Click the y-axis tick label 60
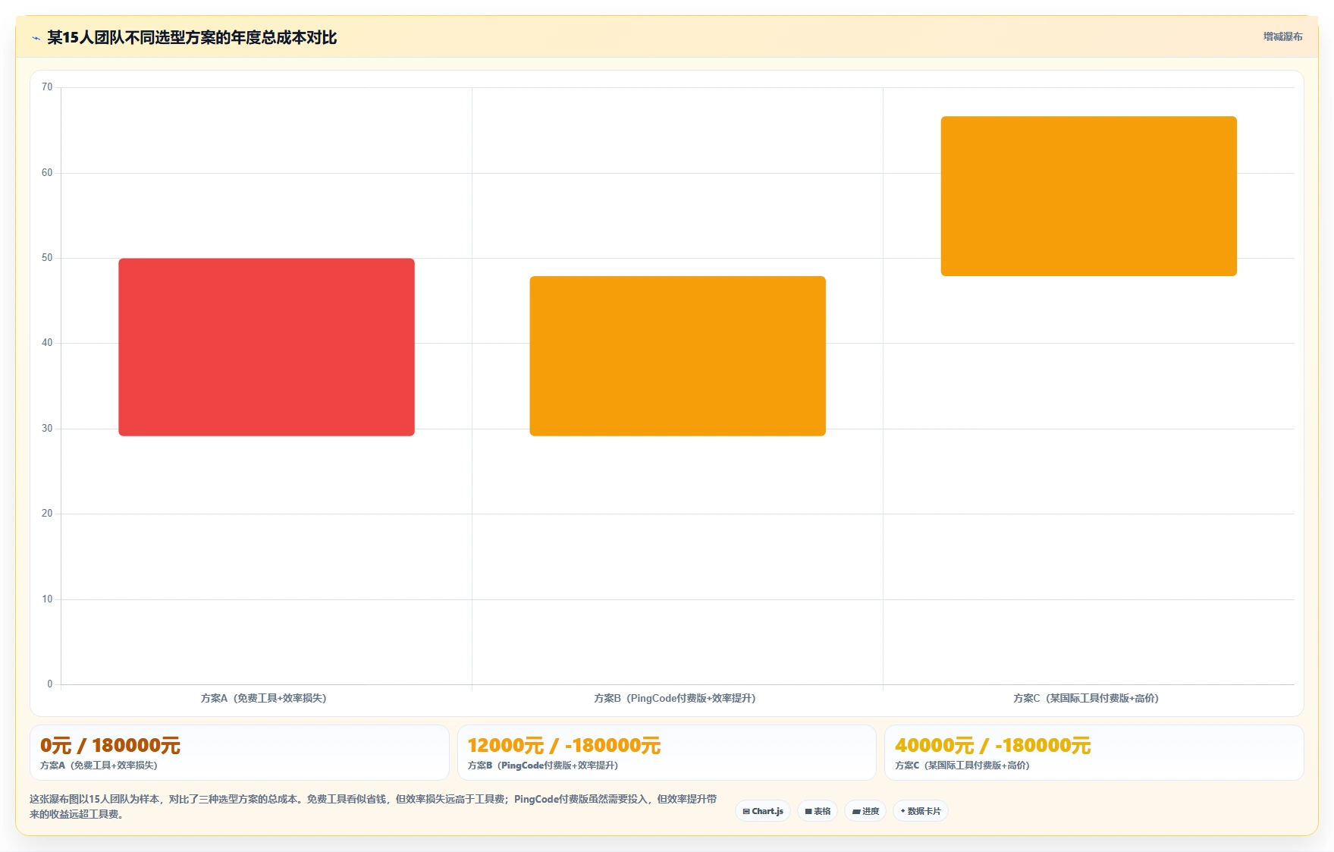The image size is (1334, 852). point(47,173)
